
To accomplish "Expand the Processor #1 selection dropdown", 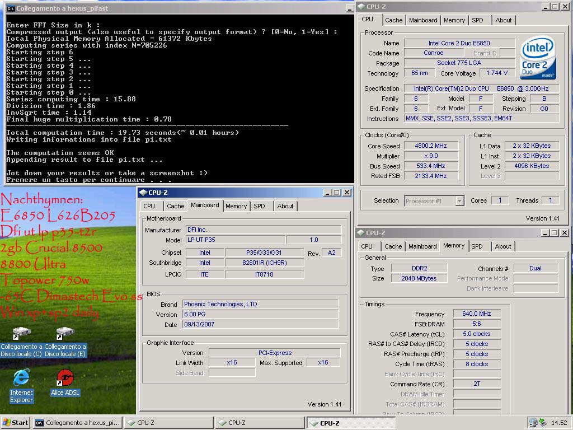I will (x=460, y=201).
